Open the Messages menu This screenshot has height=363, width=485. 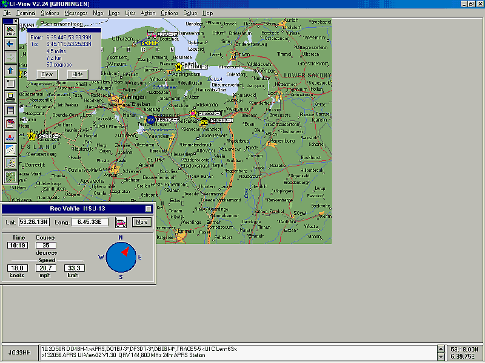coord(76,13)
